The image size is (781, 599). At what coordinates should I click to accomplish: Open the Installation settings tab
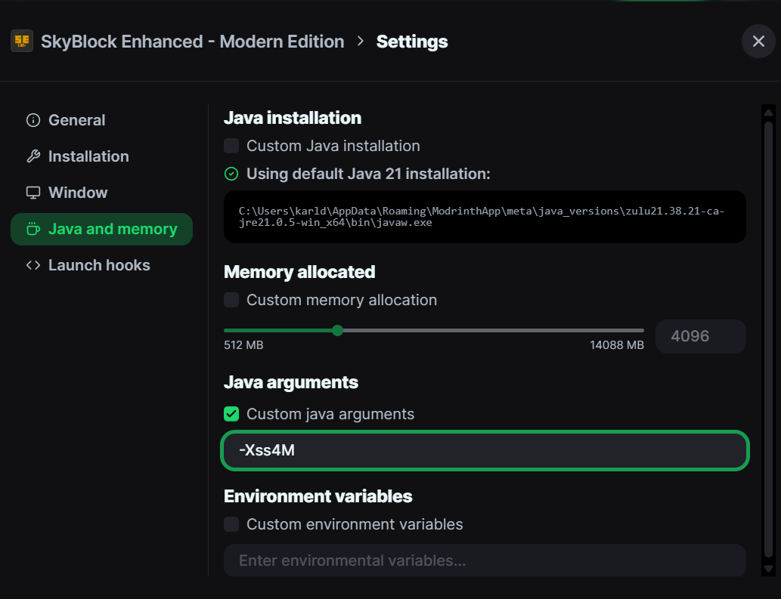coord(101,156)
